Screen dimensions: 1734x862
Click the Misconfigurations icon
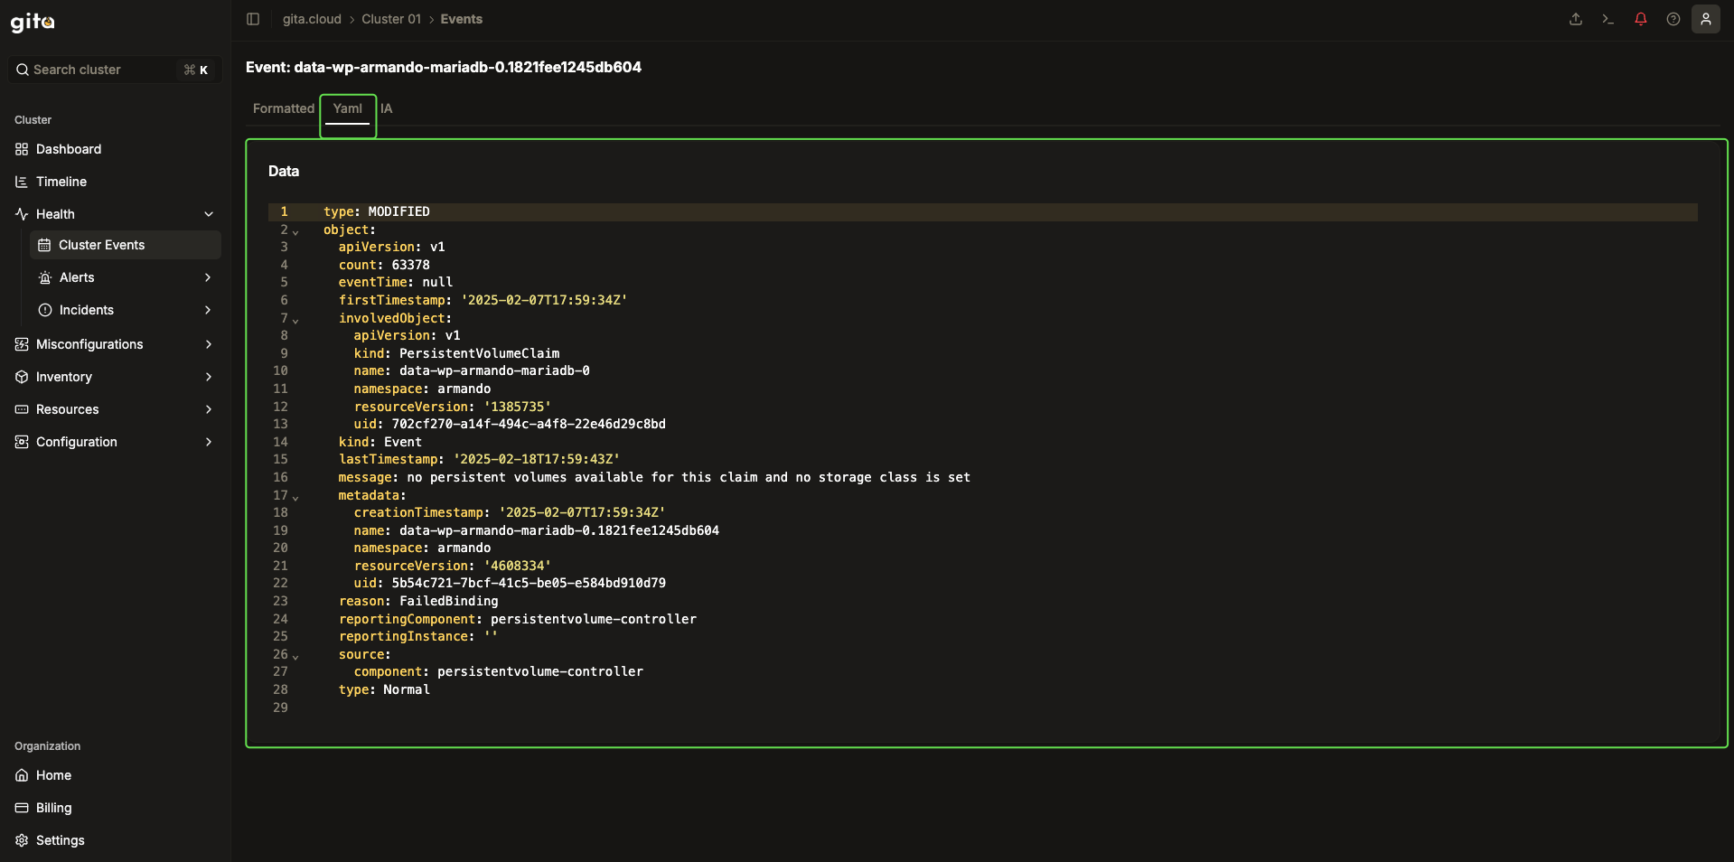22,344
